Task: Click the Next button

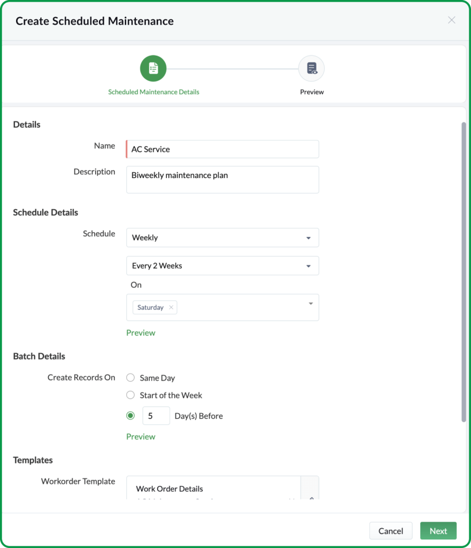Action: (438, 530)
